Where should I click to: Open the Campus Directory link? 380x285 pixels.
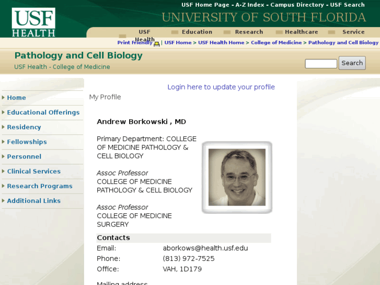(x=297, y=5)
